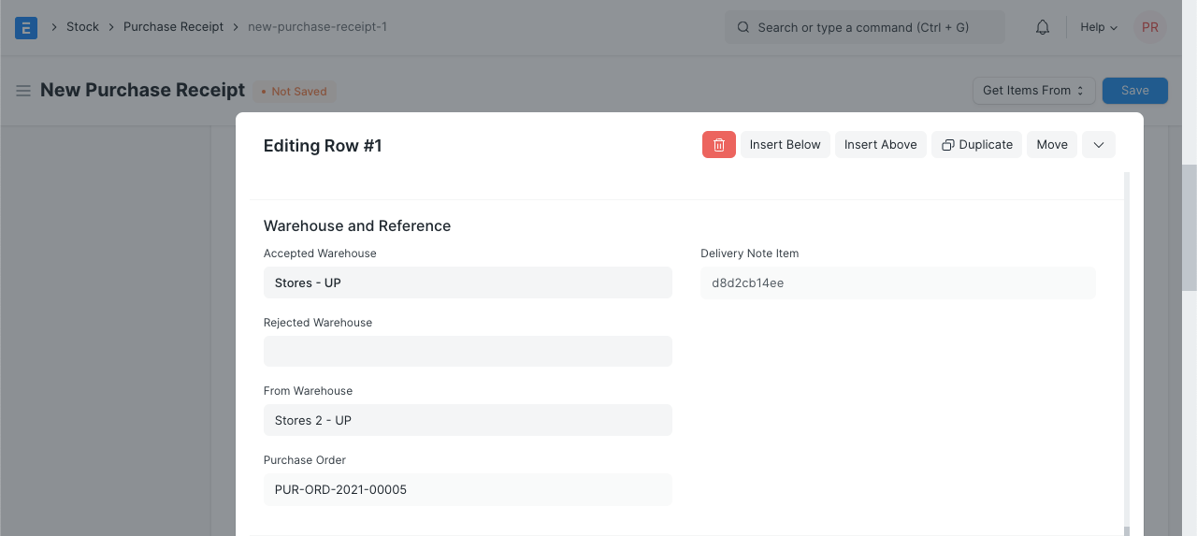Viewport: 1197px width, 536px height.
Task: Click the ERPNext home logo icon
Action: [x=26, y=27]
